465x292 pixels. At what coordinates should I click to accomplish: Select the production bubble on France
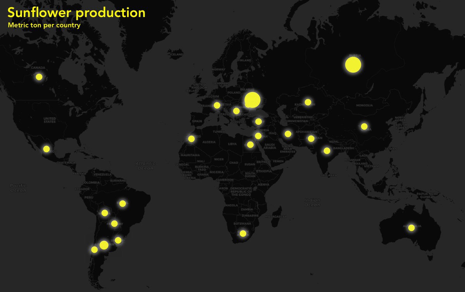click(x=217, y=105)
